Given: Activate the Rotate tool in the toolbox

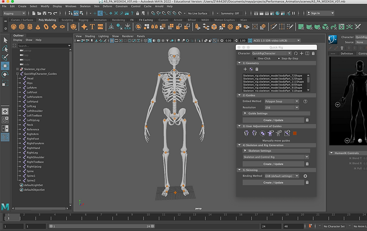Looking at the screenshot, I should 5,75.
